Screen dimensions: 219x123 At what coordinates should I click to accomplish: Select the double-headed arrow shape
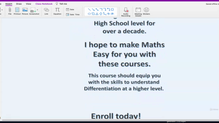(97, 10)
